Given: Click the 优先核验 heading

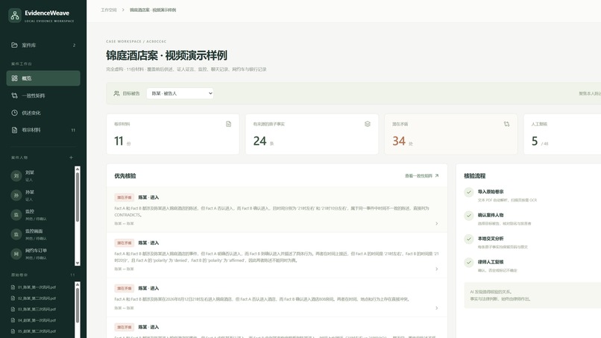Looking at the screenshot, I should coord(125,176).
